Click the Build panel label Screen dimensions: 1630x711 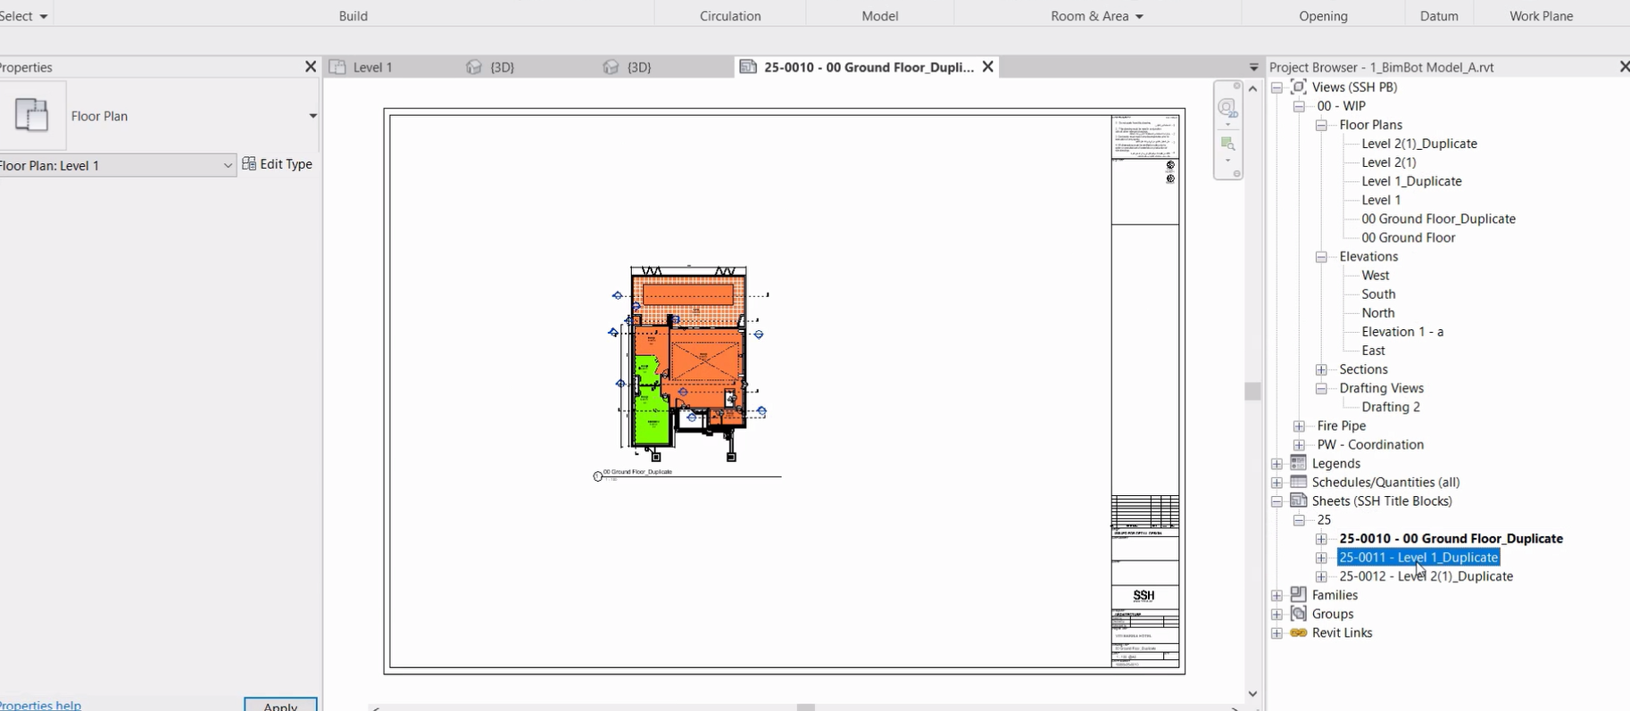click(353, 16)
